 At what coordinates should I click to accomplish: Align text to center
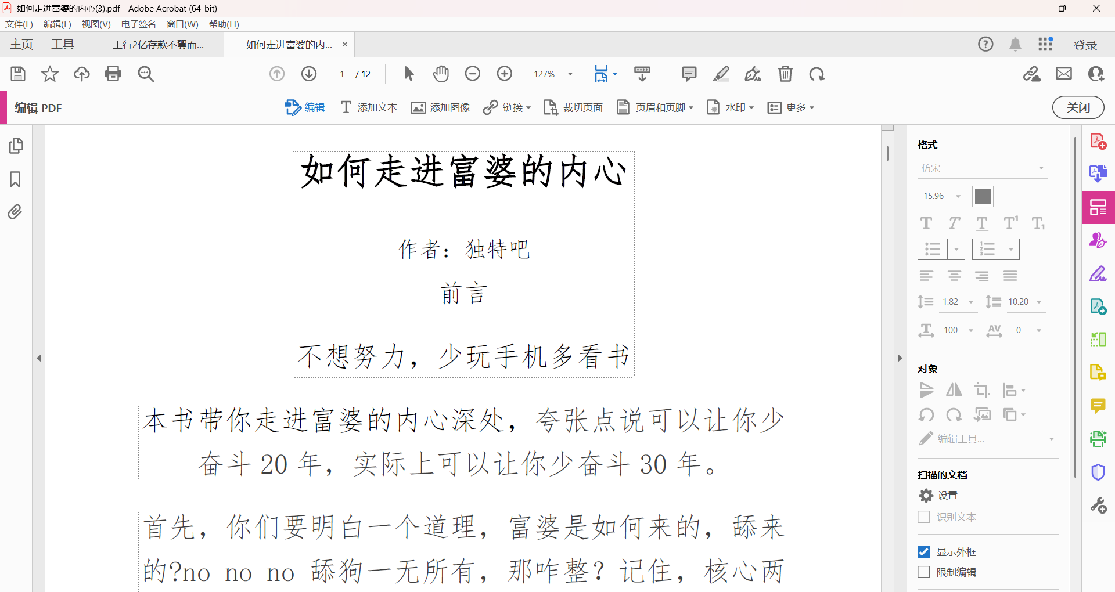pyautogui.click(x=954, y=276)
